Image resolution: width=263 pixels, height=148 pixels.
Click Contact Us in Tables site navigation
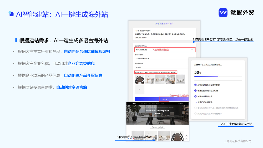pyautogui.click(x=162, y=104)
